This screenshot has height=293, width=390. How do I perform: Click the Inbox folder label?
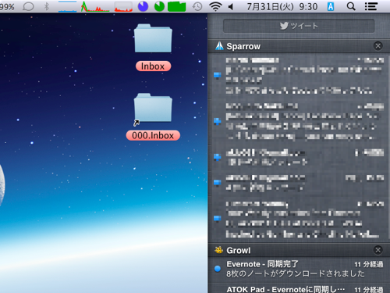(x=153, y=66)
